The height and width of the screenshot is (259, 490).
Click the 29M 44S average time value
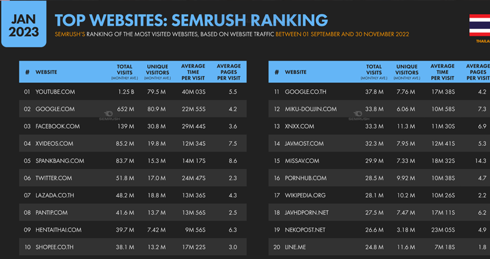[x=194, y=126]
